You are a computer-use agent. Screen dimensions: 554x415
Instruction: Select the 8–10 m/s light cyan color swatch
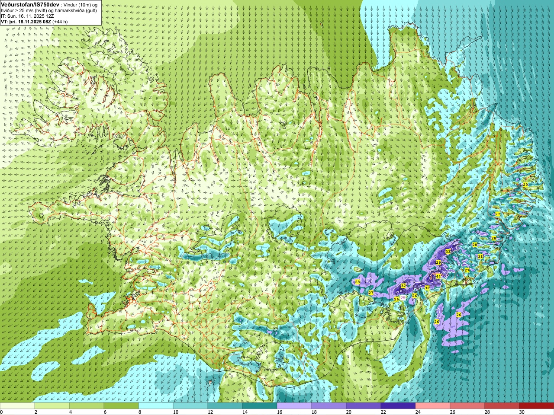pyautogui.click(x=156, y=406)
